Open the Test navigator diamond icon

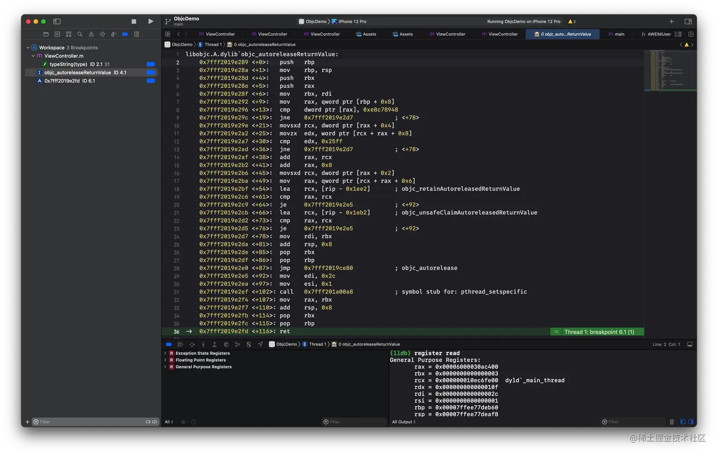(x=102, y=34)
